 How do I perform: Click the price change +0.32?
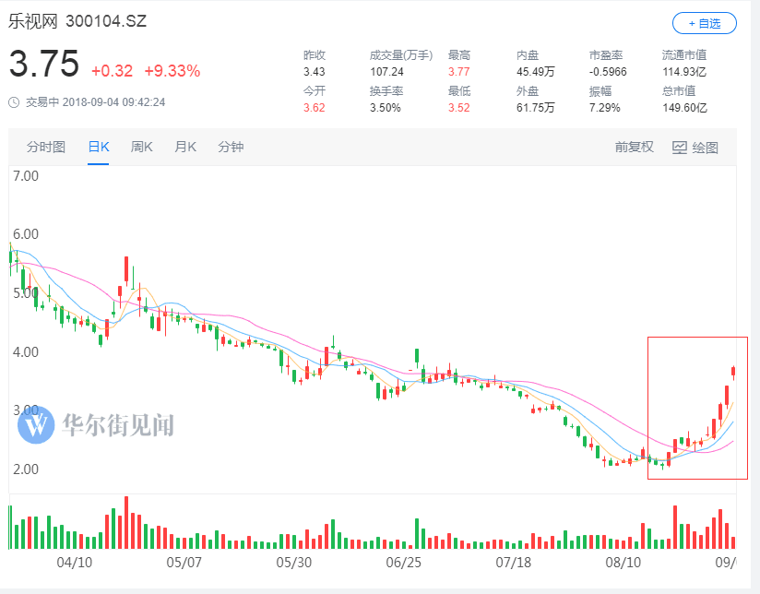112,71
